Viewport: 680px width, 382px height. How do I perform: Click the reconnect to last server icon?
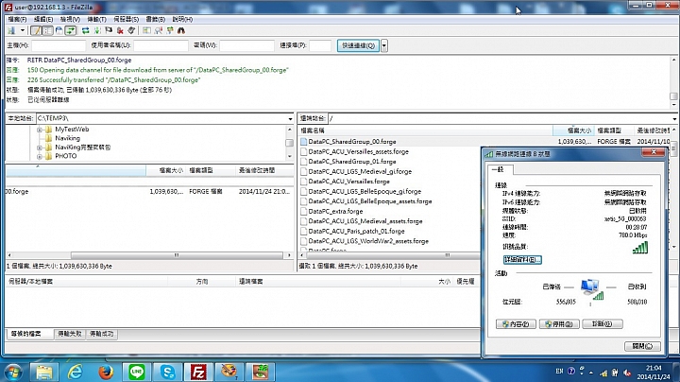131,30
